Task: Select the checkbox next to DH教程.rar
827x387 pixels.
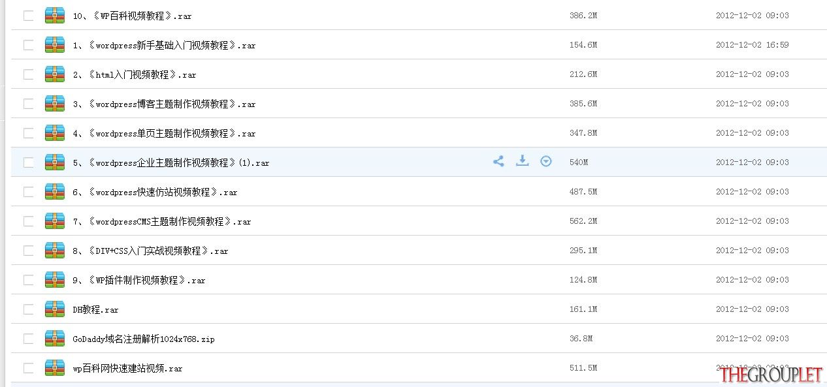Action: (x=28, y=309)
